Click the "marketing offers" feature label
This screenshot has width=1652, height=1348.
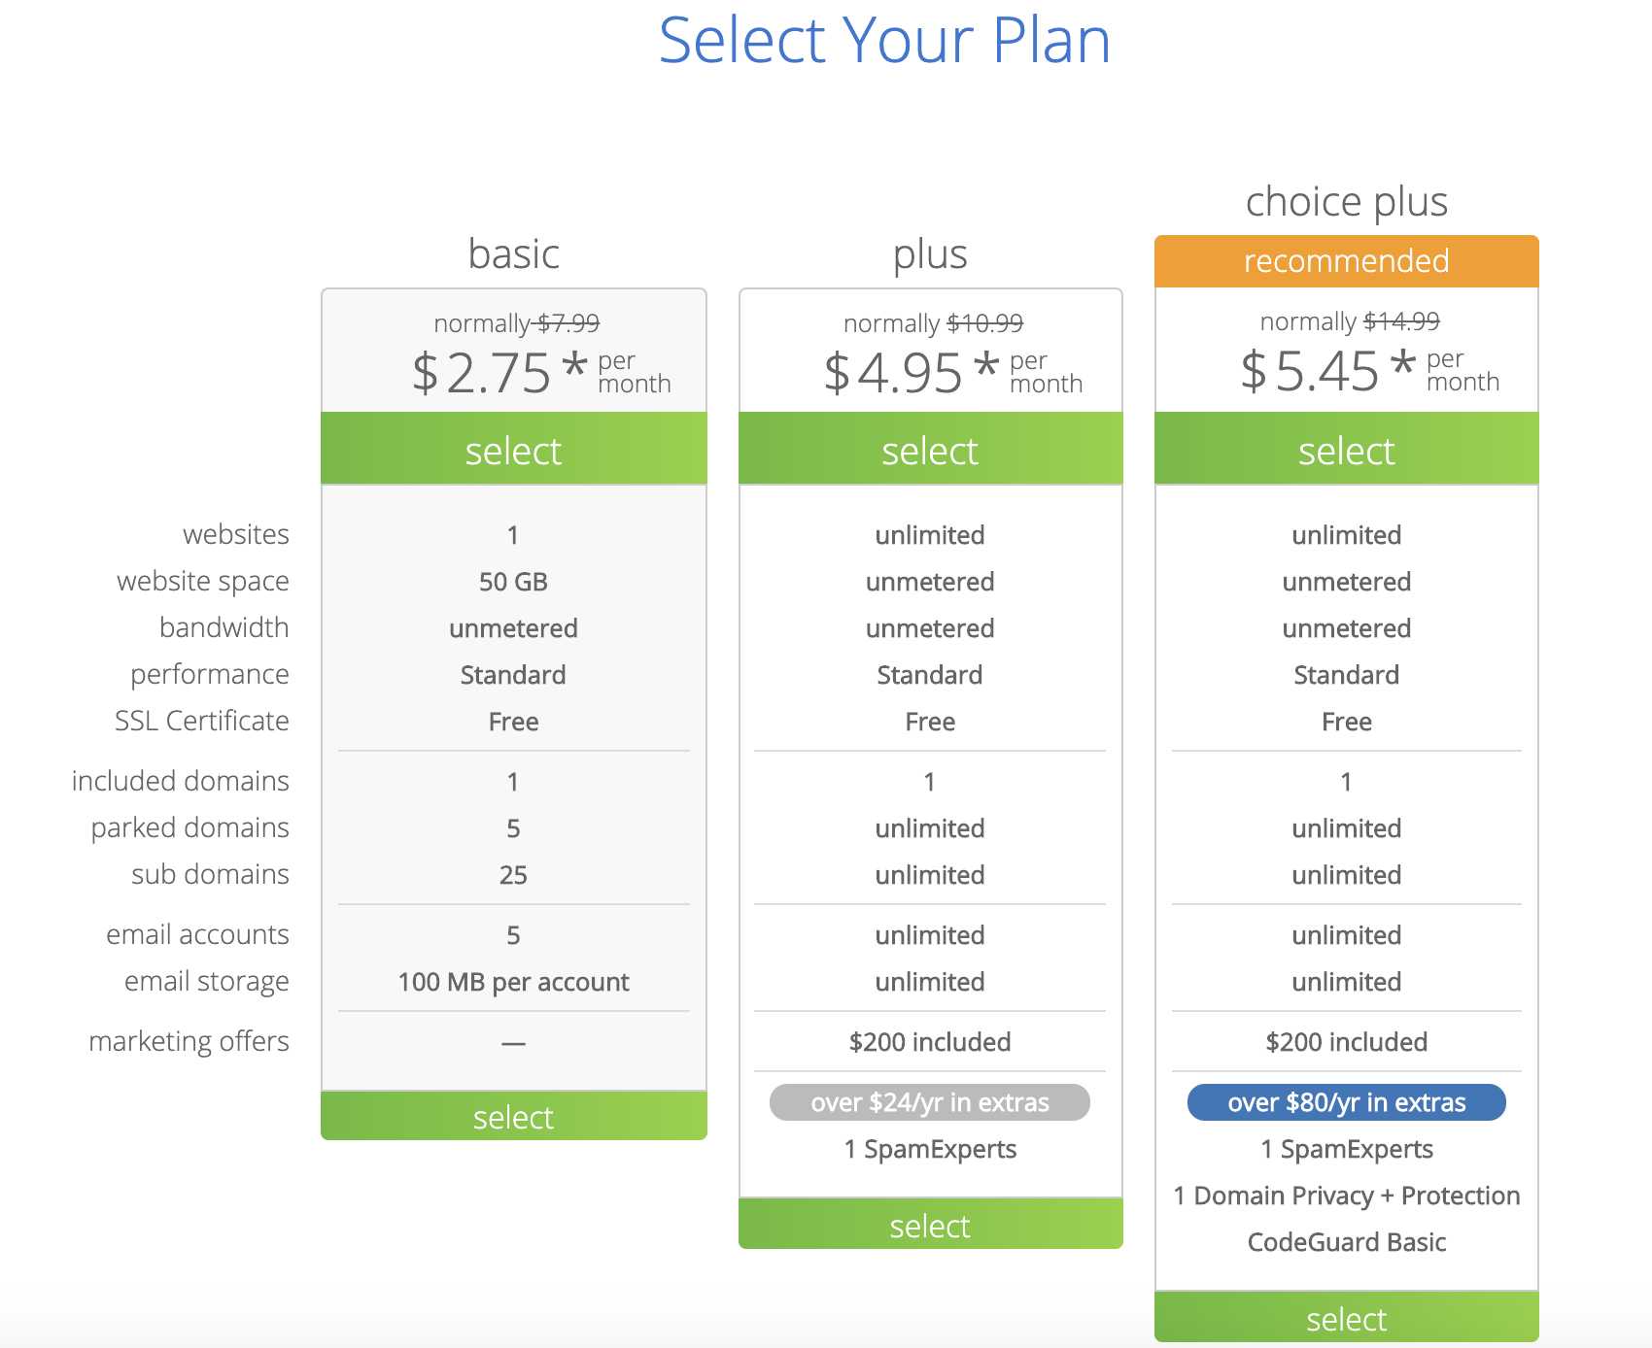point(189,1041)
